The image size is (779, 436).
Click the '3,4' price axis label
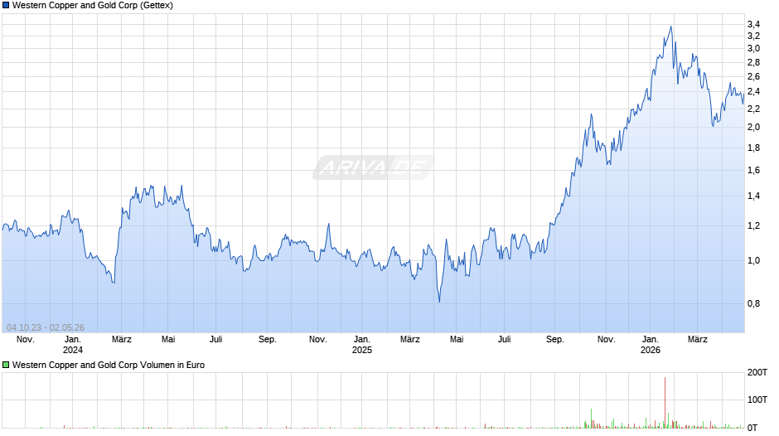[753, 24]
